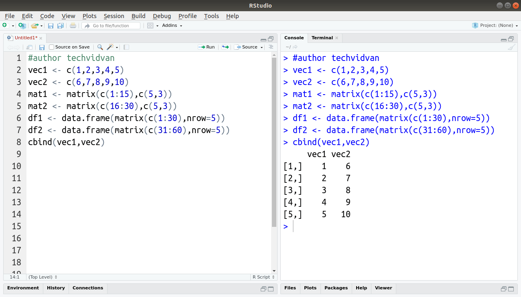
Task: Click the New File icon
Action: coord(5,25)
